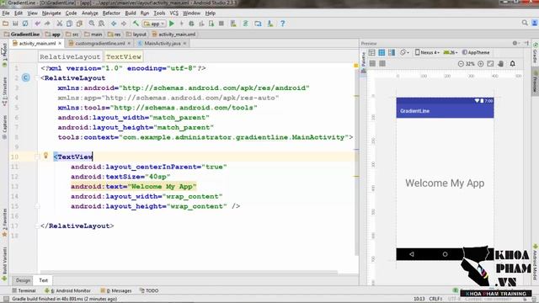Toggle Preview blueprint surface view
Viewport: 539px width, 303px height.
[382, 52]
